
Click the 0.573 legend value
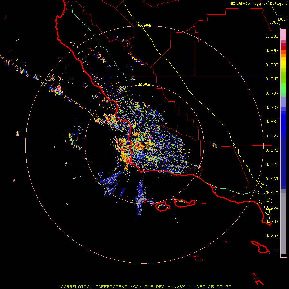[272, 150]
